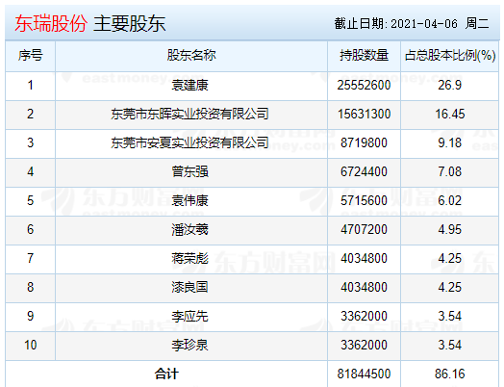Select shareholder 蒋荣彪
504x387 pixels.
[190, 258]
